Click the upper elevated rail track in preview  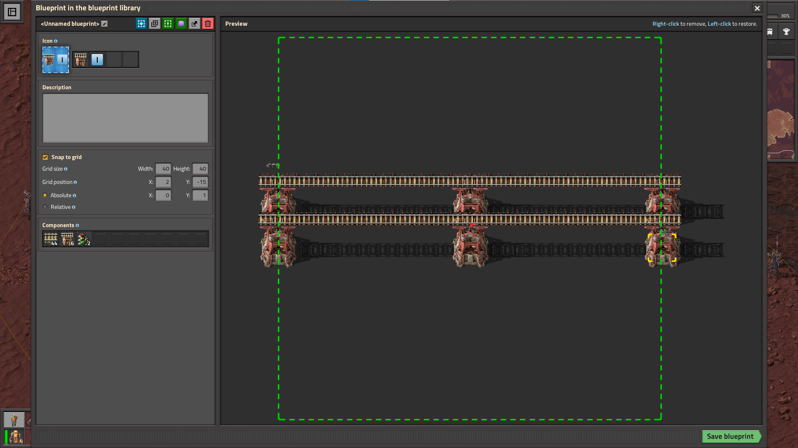[x=470, y=181]
